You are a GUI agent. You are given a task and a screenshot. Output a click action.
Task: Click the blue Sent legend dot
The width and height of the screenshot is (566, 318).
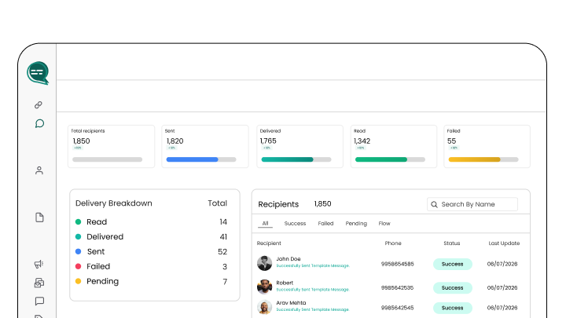click(78, 251)
